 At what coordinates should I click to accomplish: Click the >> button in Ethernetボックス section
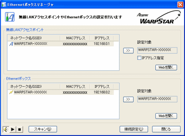(x=128, y=99)
